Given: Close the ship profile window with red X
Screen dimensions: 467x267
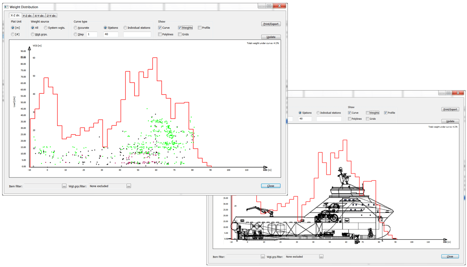Looking at the screenshot, I should (x=458, y=93).
